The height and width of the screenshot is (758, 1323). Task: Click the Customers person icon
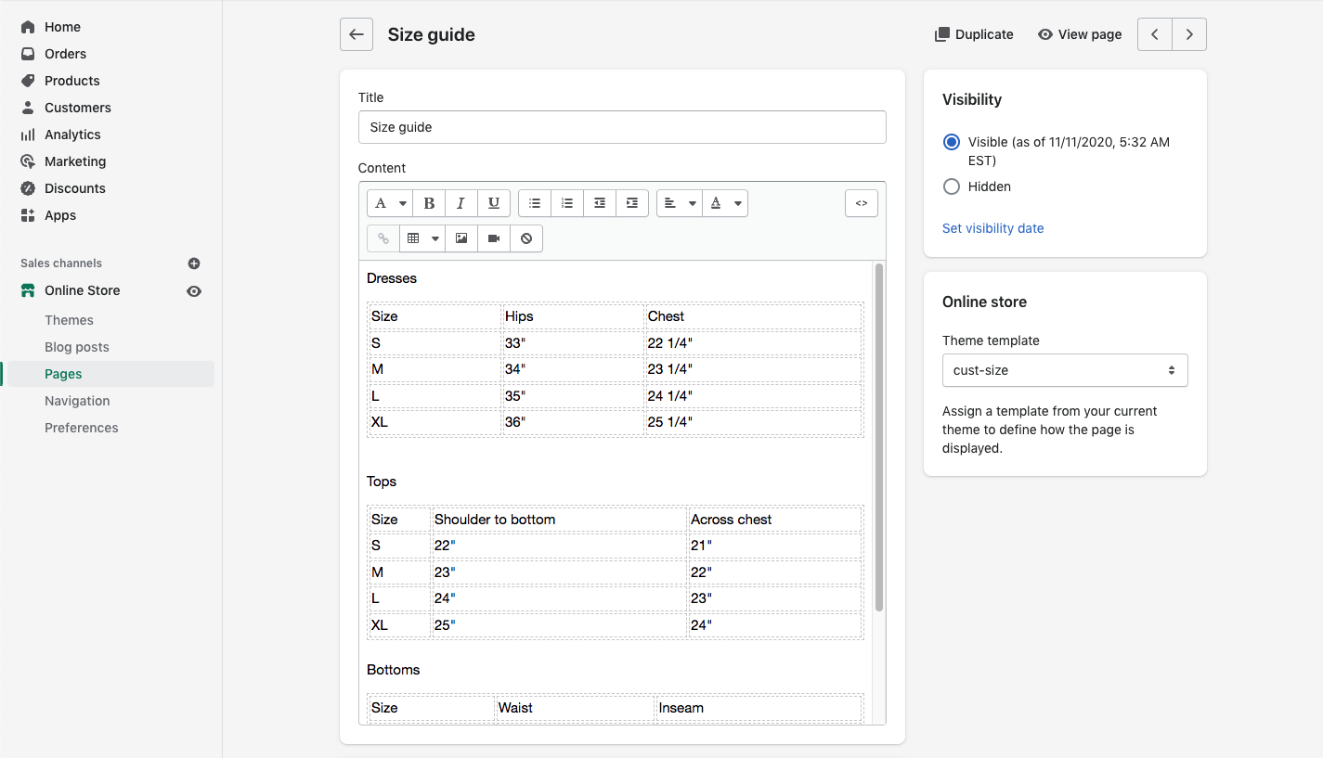(28, 108)
